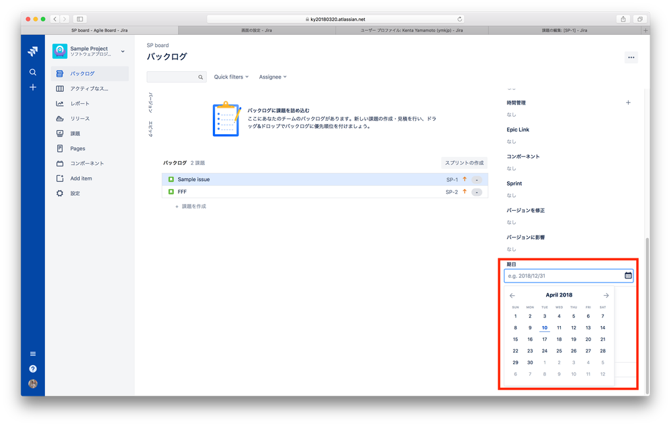
Task: Open コンポーネント in project navigation
Action: (90, 163)
